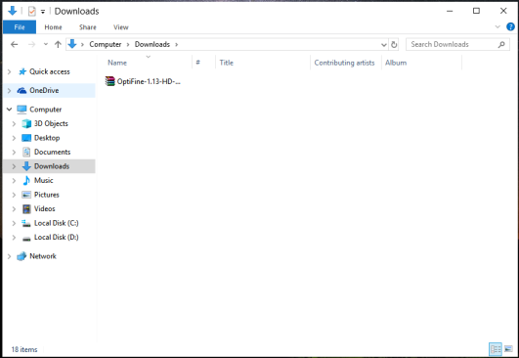Open the File menu
519x358 pixels.
pyautogui.click(x=20, y=27)
